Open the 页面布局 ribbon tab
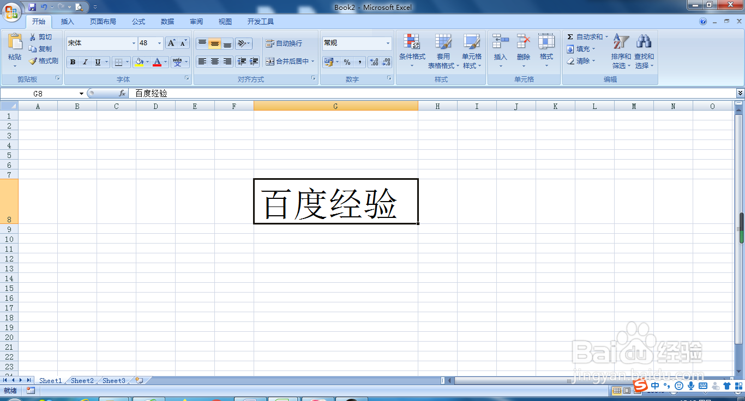Viewport: 745px width, 401px height. [x=103, y=22]
